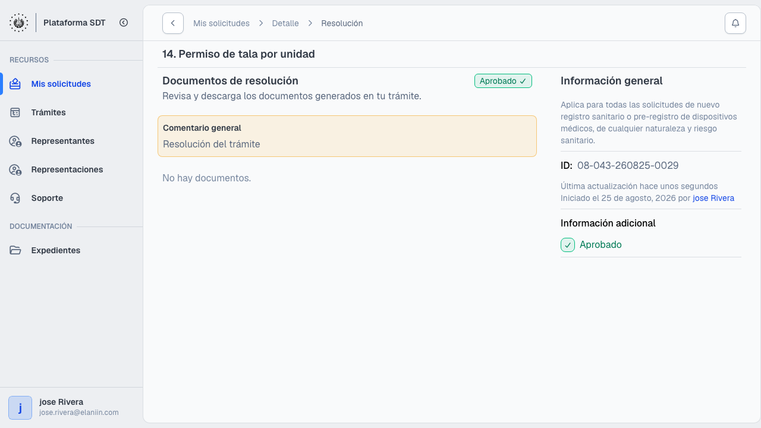Navigate to Mis solicitudes breadcrumb

point(221,23)
